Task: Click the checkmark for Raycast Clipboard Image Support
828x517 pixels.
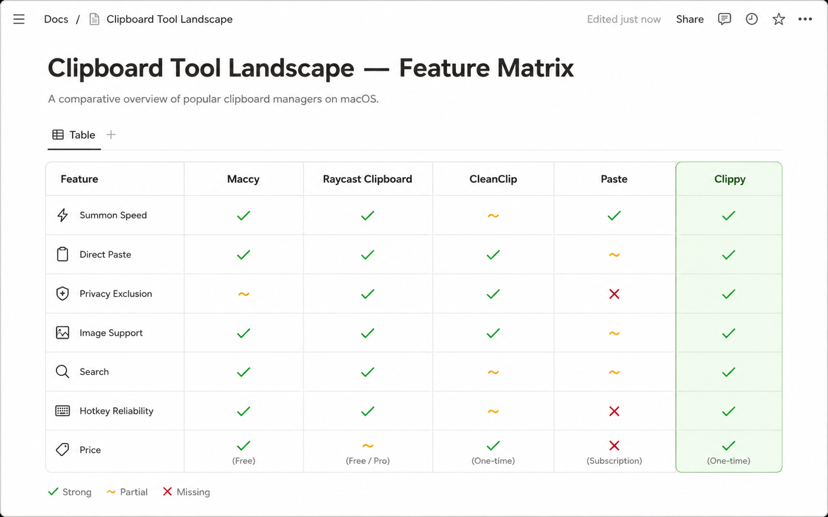Action: pos(368,333)
